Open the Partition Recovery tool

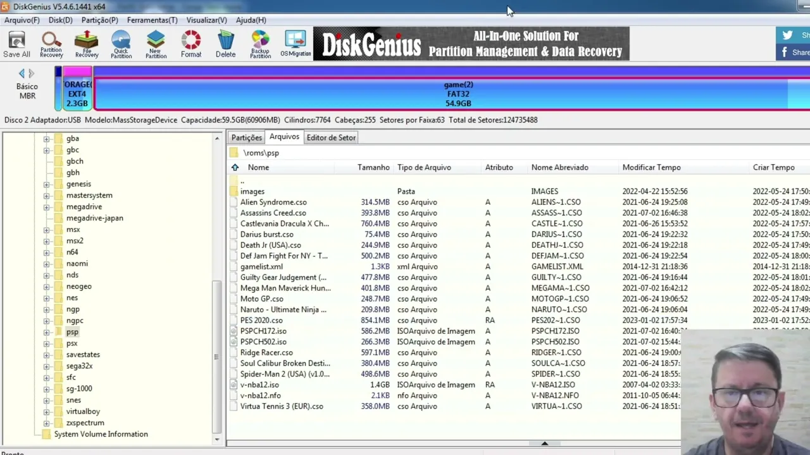tap(51, 44)
